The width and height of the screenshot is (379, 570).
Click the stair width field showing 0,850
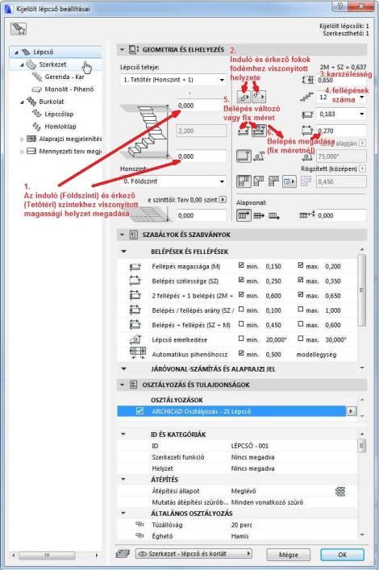(341, 80)
